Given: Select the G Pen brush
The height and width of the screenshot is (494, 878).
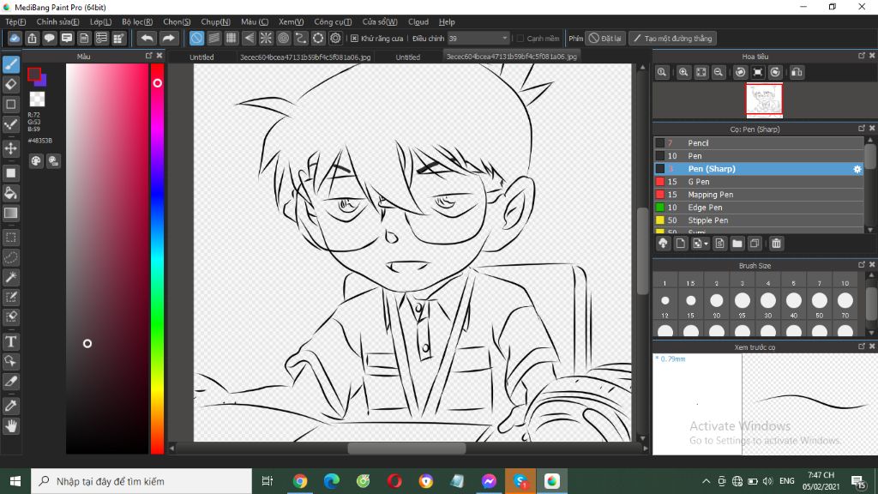Looking at the screenshot, I should click(x=759, y=182).
